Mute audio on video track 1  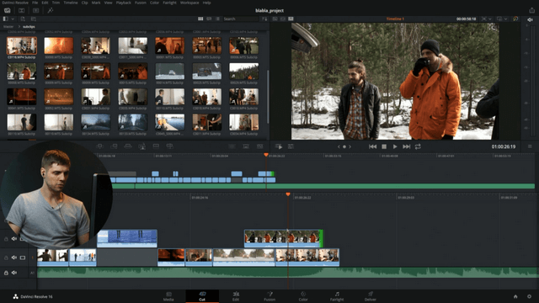(x=14, y=258)
